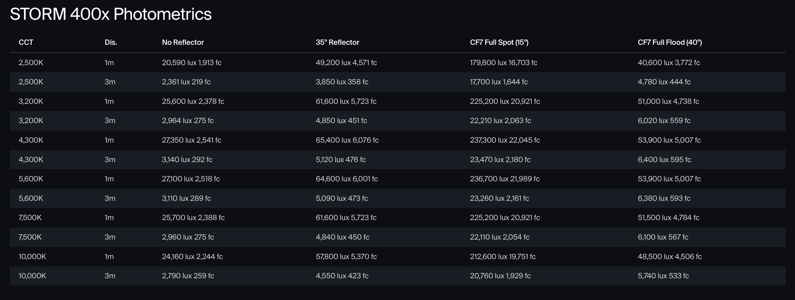
Task: Select the 20,590 lux 1,913 fc value
Action: point(191,63)
